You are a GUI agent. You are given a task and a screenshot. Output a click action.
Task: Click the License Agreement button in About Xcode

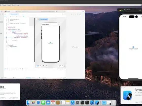[x=13, y=98]
